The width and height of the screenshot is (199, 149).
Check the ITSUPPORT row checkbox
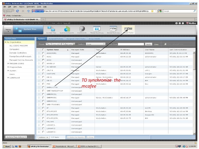(43, 111)
